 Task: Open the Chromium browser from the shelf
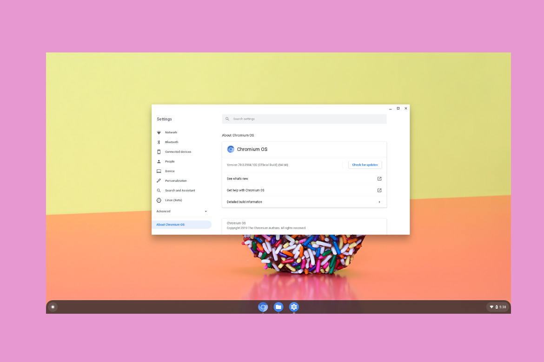point(263,307)
